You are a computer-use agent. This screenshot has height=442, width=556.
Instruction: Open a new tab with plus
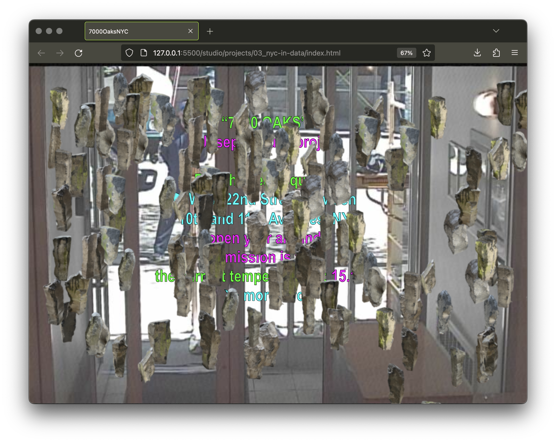(x=210, y=31)
